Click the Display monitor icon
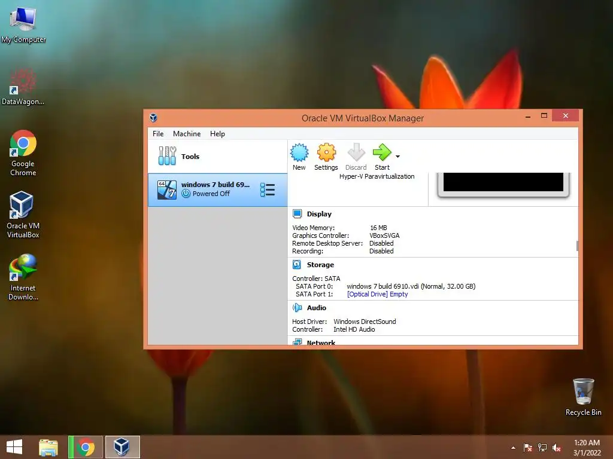Screen dimensions: 613x459 point(297,213)
